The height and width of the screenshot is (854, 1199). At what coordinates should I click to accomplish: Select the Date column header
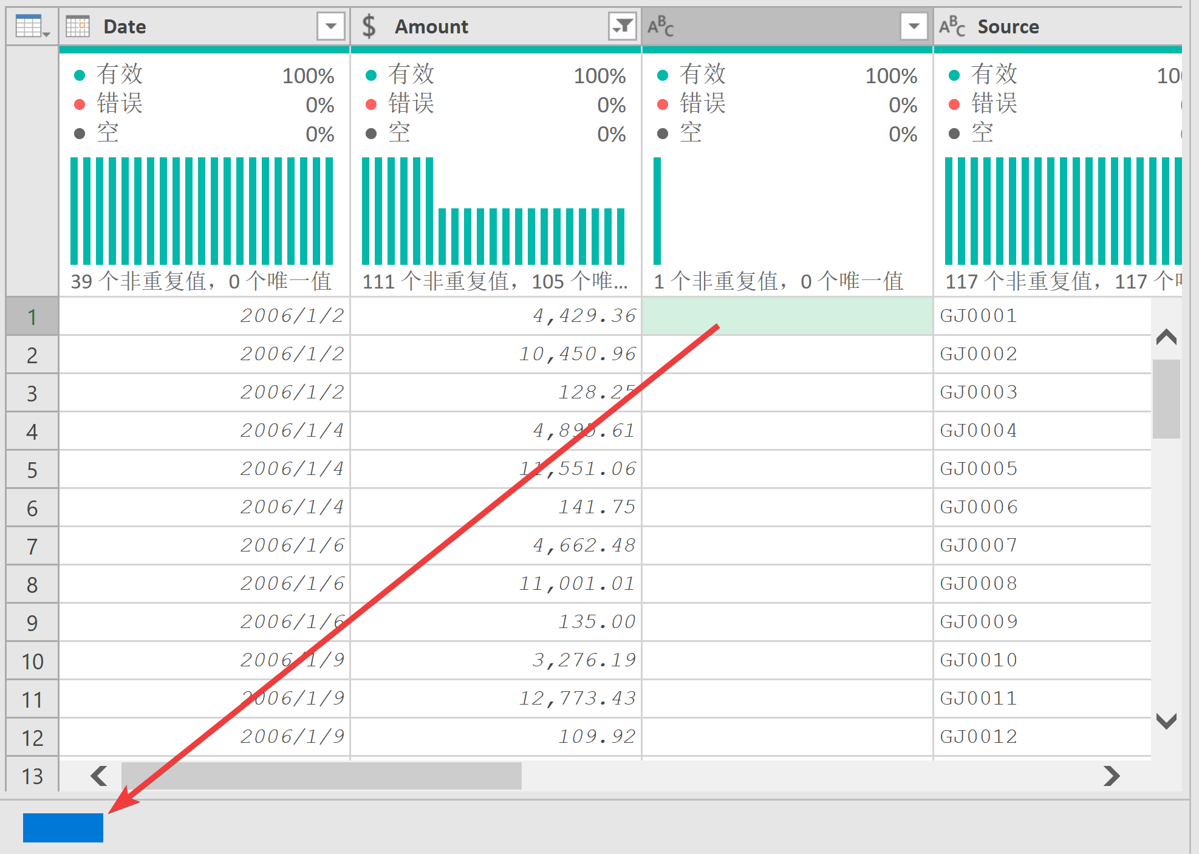coord(125,27)
